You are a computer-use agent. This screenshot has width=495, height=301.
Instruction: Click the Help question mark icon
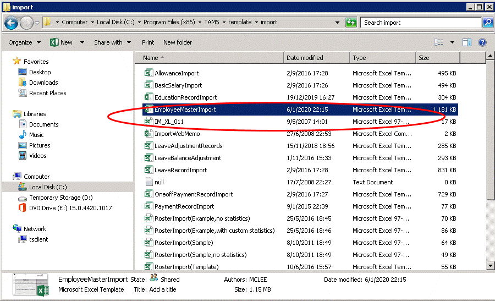tap(482, 42)
